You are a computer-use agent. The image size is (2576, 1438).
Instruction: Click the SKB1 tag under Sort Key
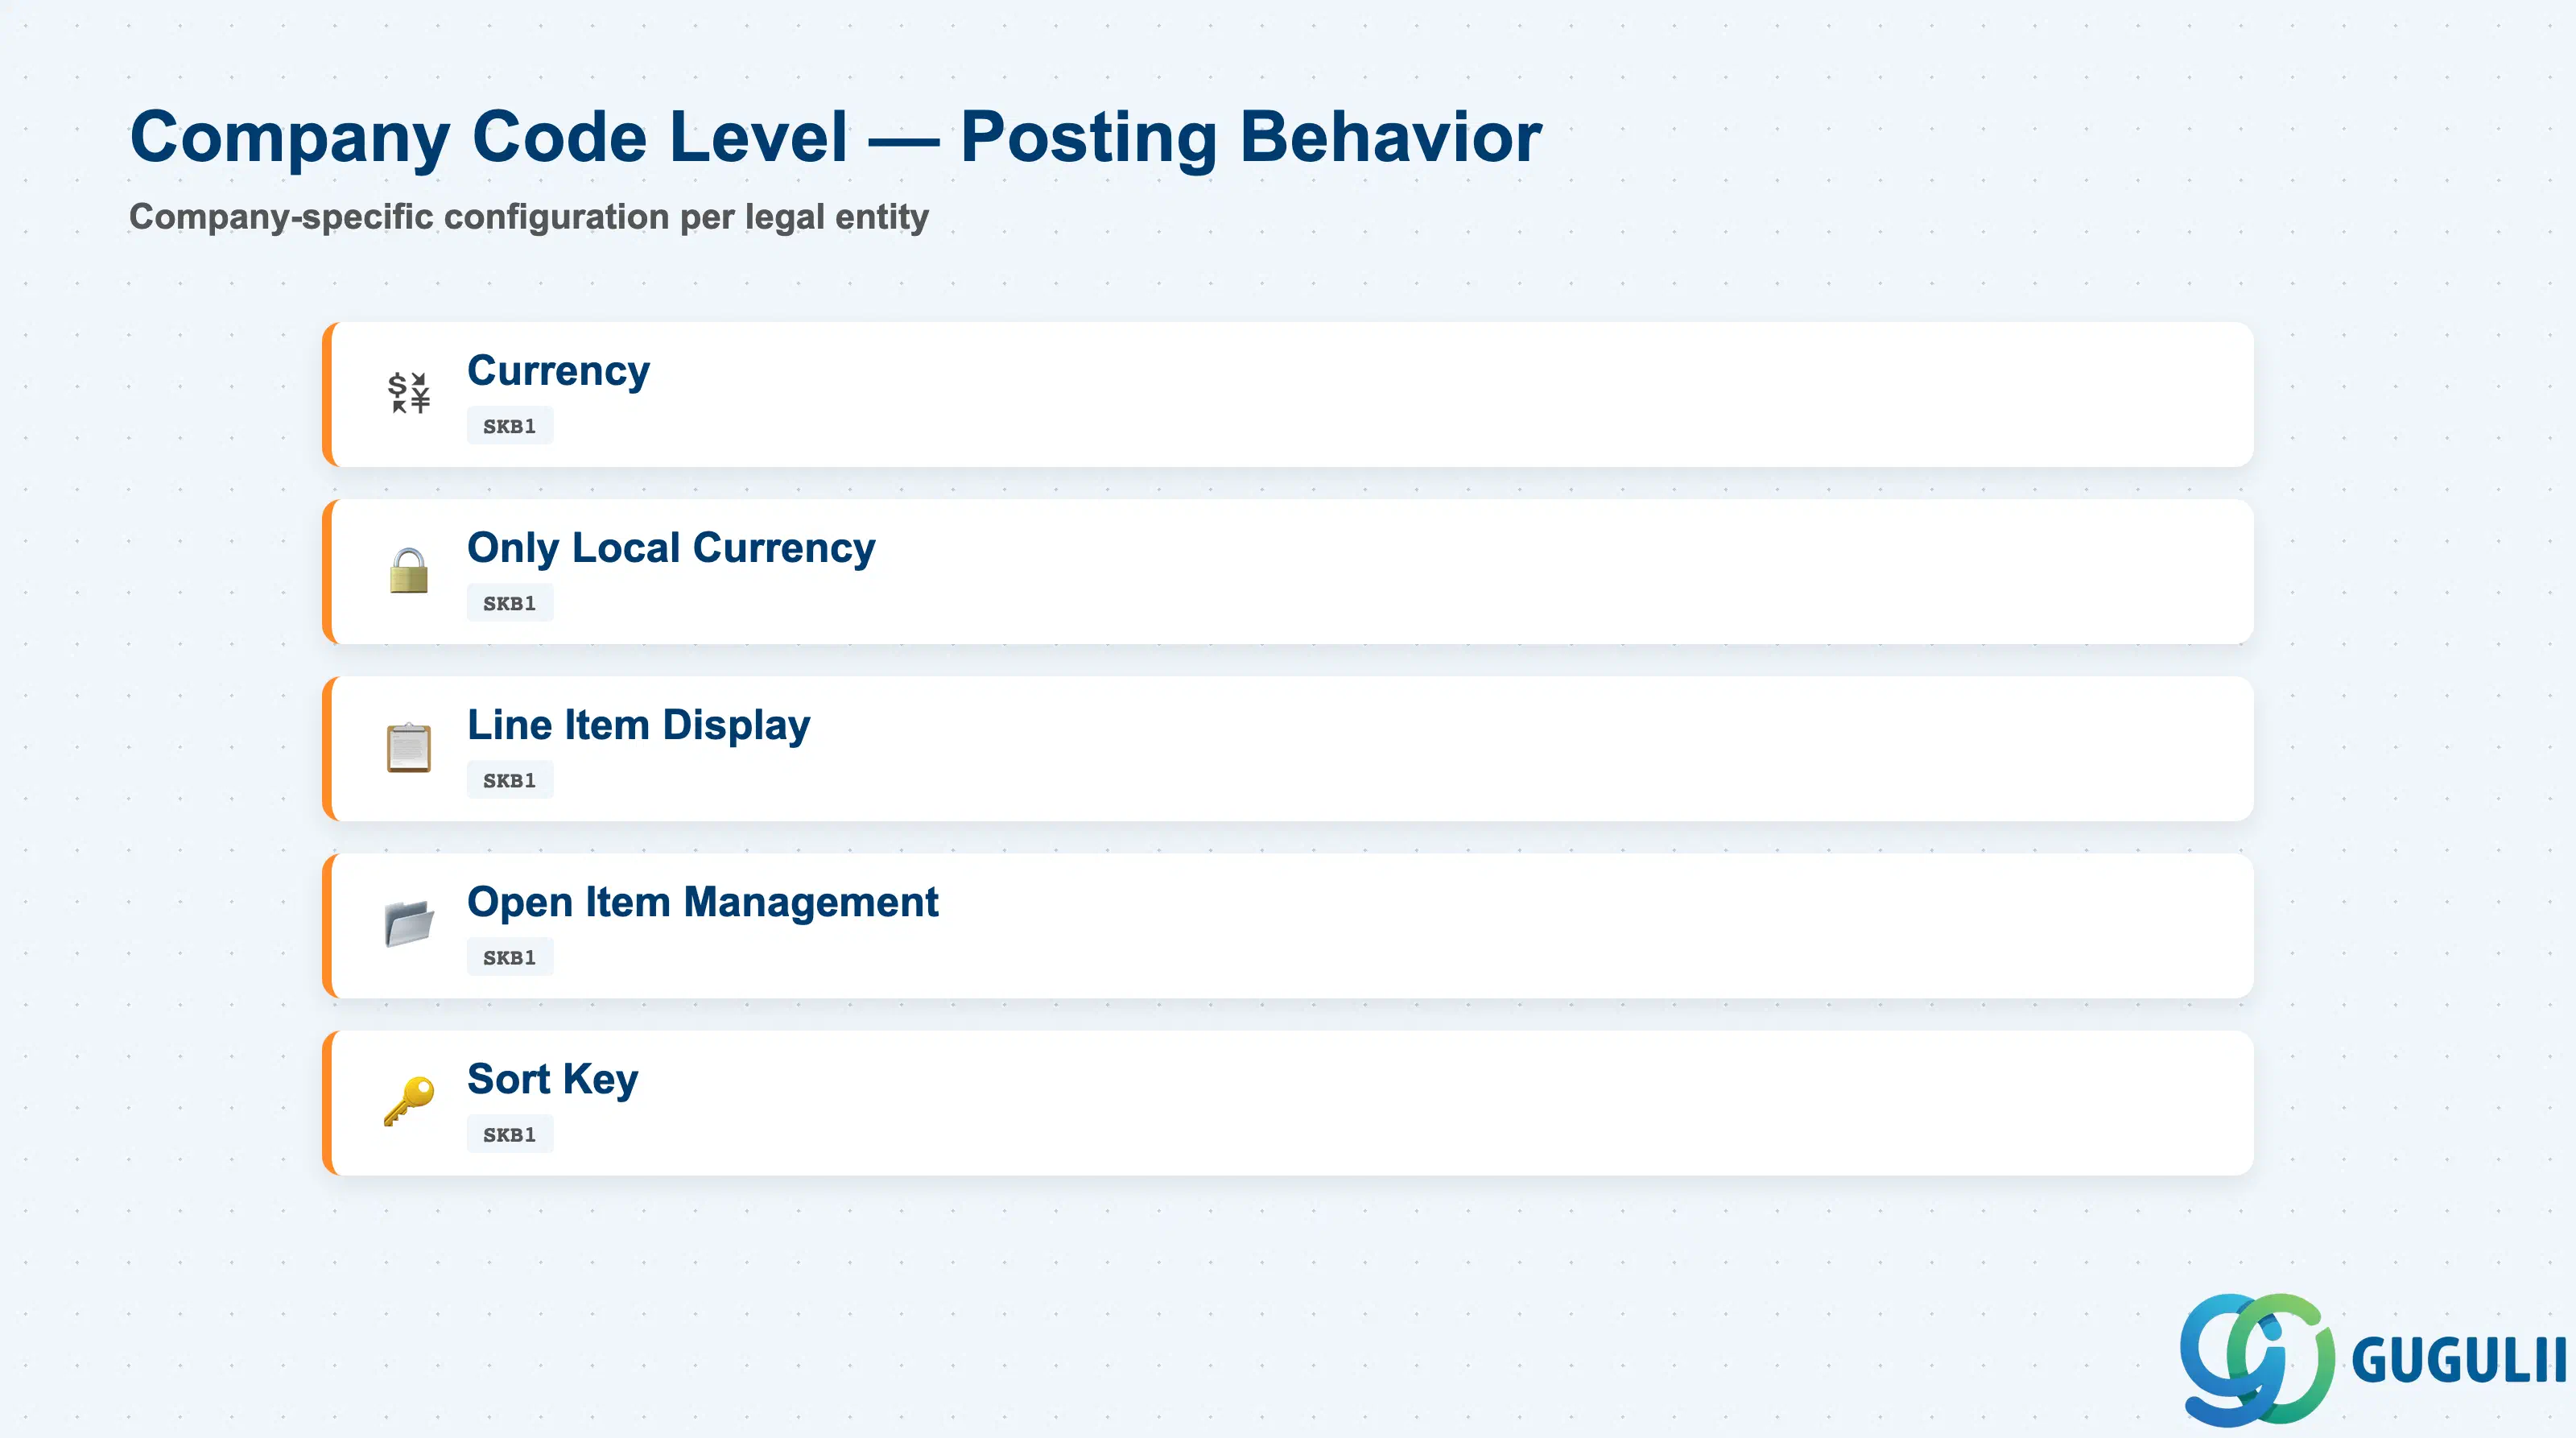coord(510,1134)
